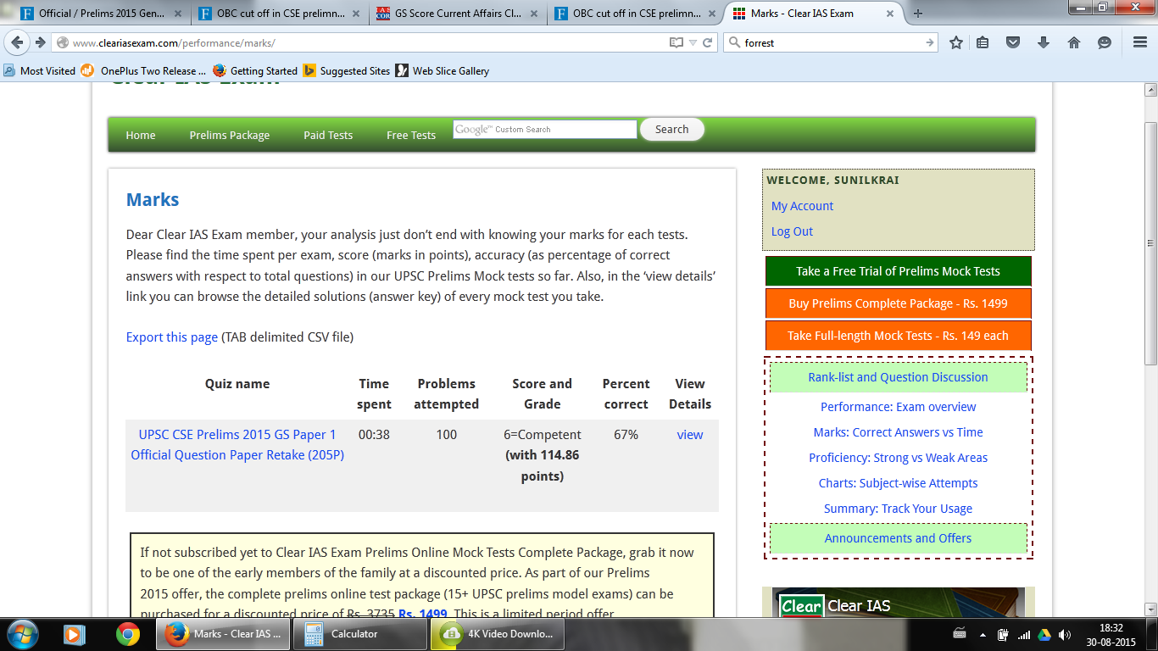This screenshot has height=651, width=1158.
Task: Open 'Announcements and Offers'
Action: [898, 538]
